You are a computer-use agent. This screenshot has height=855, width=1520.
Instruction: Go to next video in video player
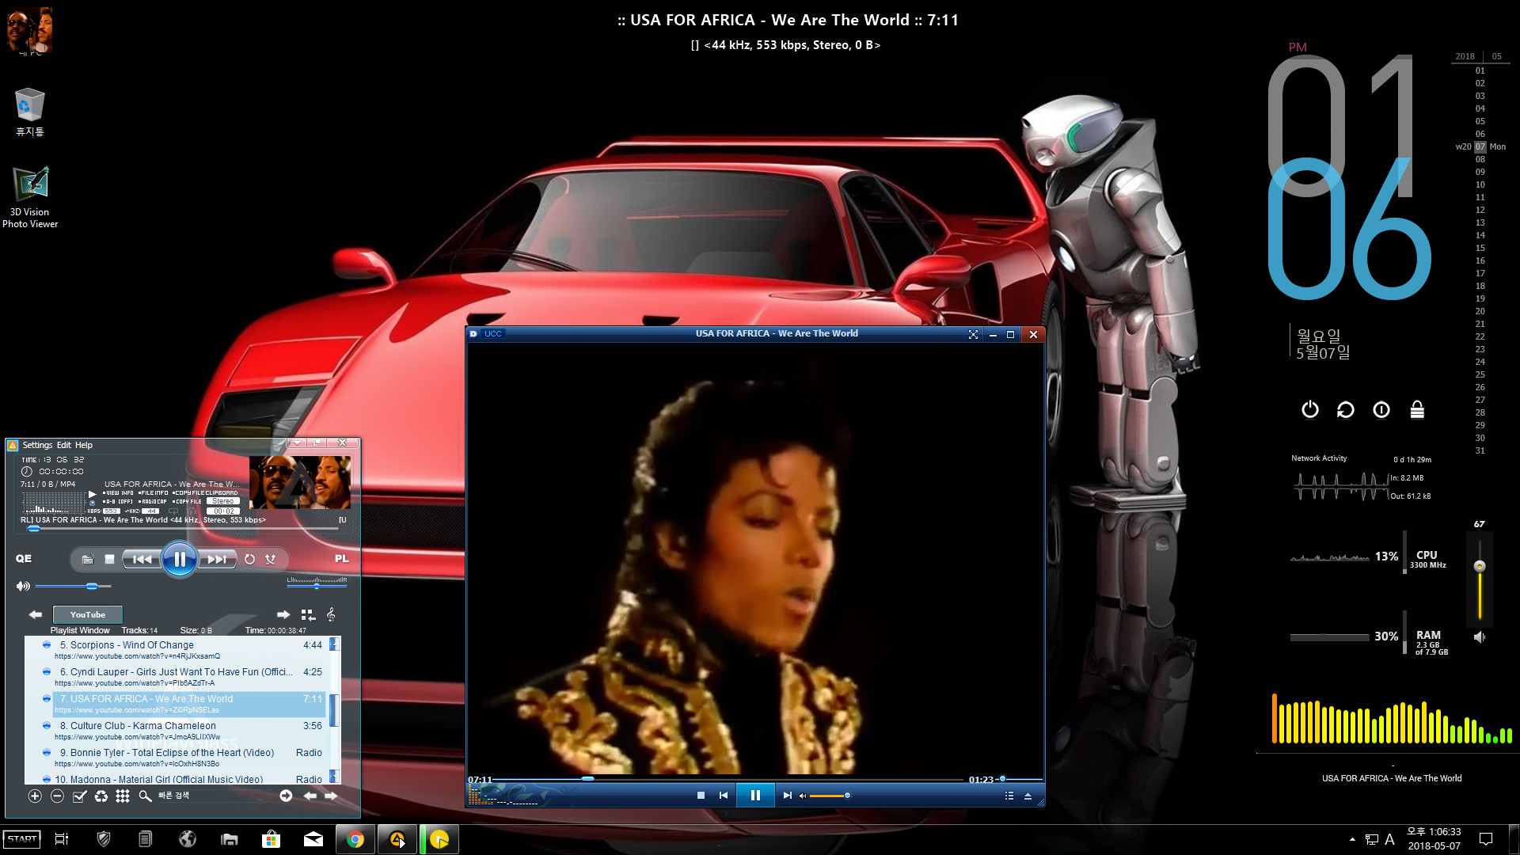787,796
